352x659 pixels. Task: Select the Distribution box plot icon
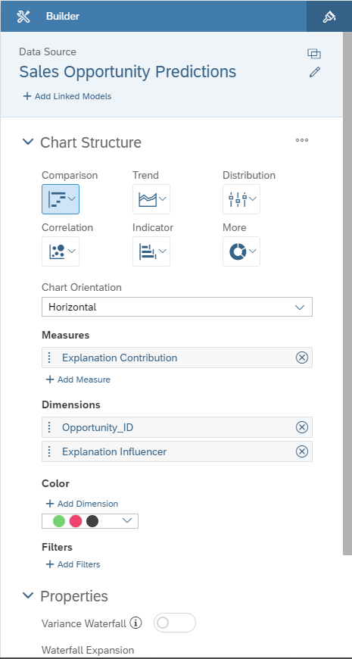click(241, 199)
